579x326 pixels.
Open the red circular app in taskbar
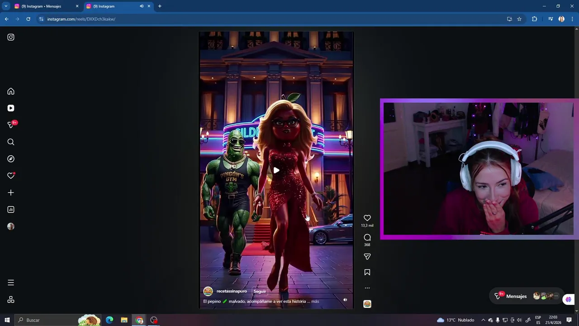coord(154,320)
